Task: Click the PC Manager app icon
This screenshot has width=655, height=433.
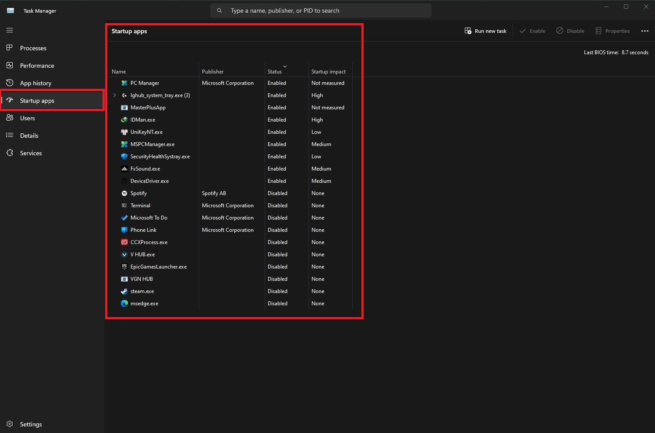Action: click(124, 83)
